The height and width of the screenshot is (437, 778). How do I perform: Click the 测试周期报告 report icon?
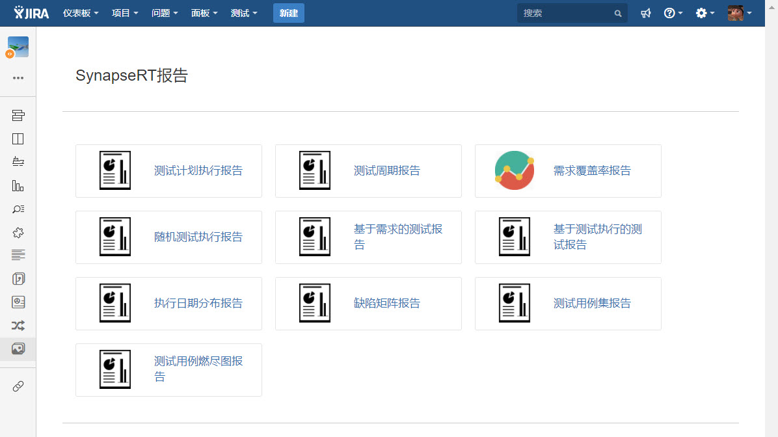315,170
